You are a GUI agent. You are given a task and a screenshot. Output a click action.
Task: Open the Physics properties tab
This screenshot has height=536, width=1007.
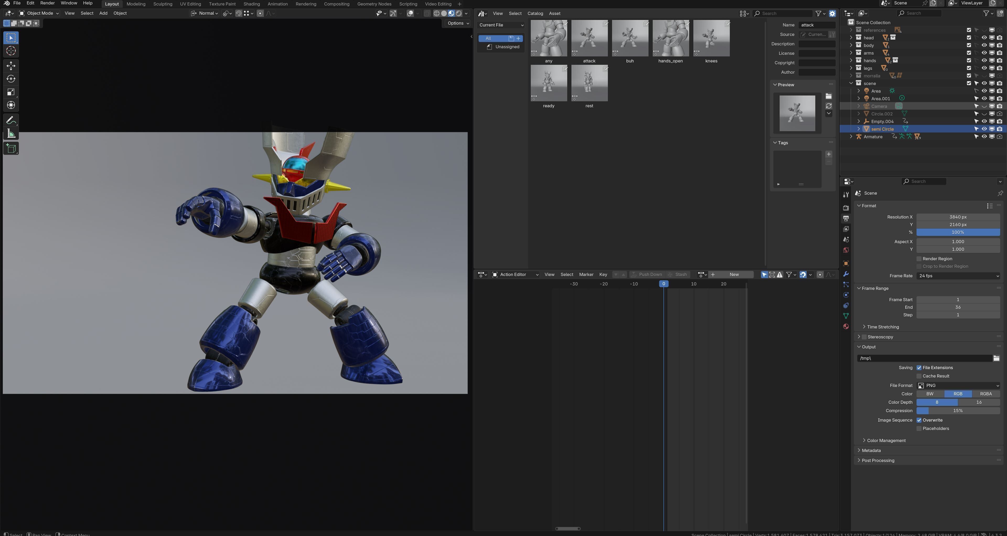click(x=846, y=295)
